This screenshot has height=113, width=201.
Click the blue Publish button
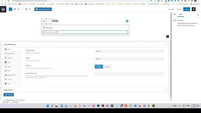pyautogui.click(x=187, y=9)
